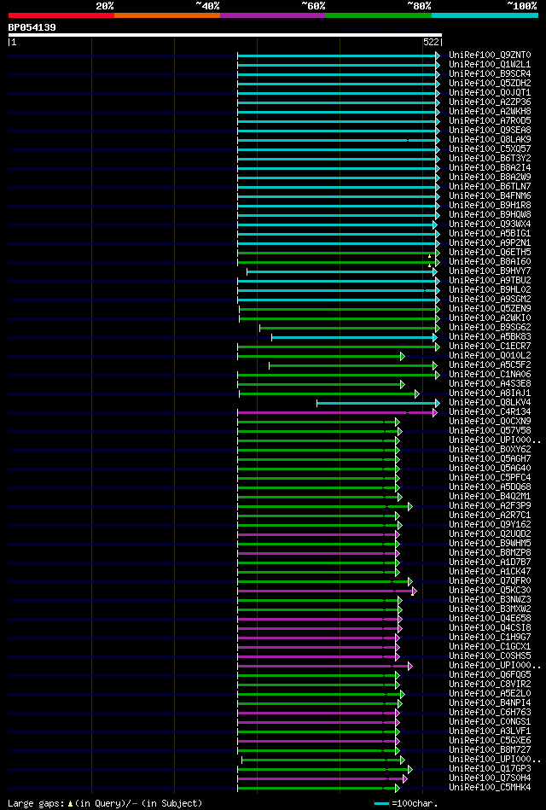This screenshot has width=546, height=810.
Task: Select the UniRef100_Q4E658 label
Action: click(x=490, y=618)
